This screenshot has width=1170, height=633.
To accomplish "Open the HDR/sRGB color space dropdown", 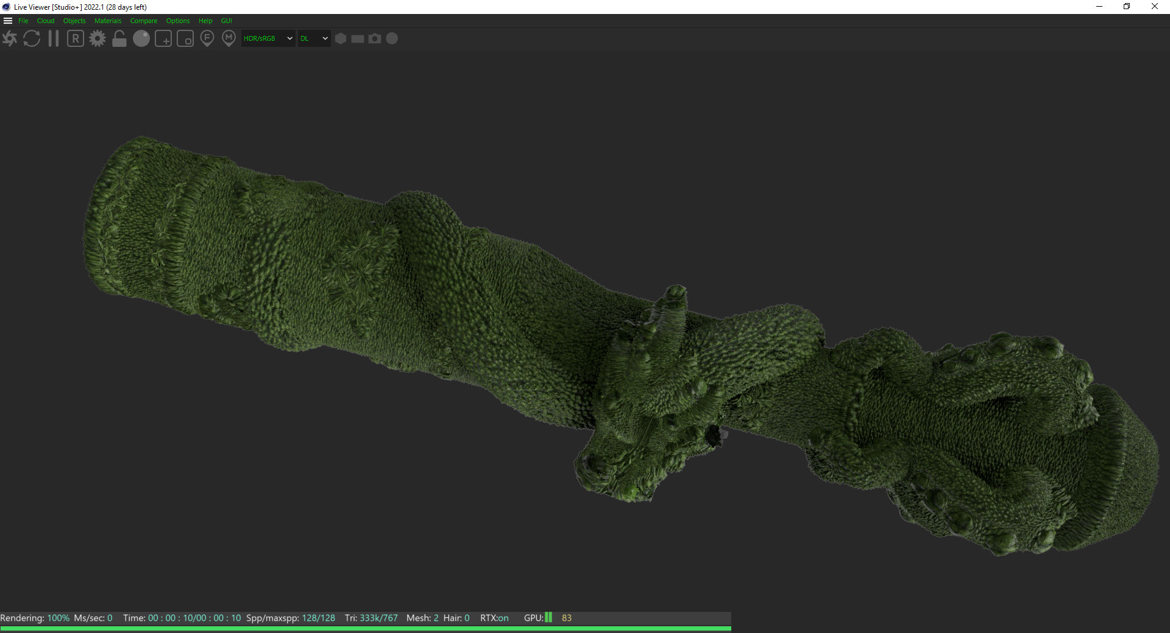I will [x=268, y=38].
